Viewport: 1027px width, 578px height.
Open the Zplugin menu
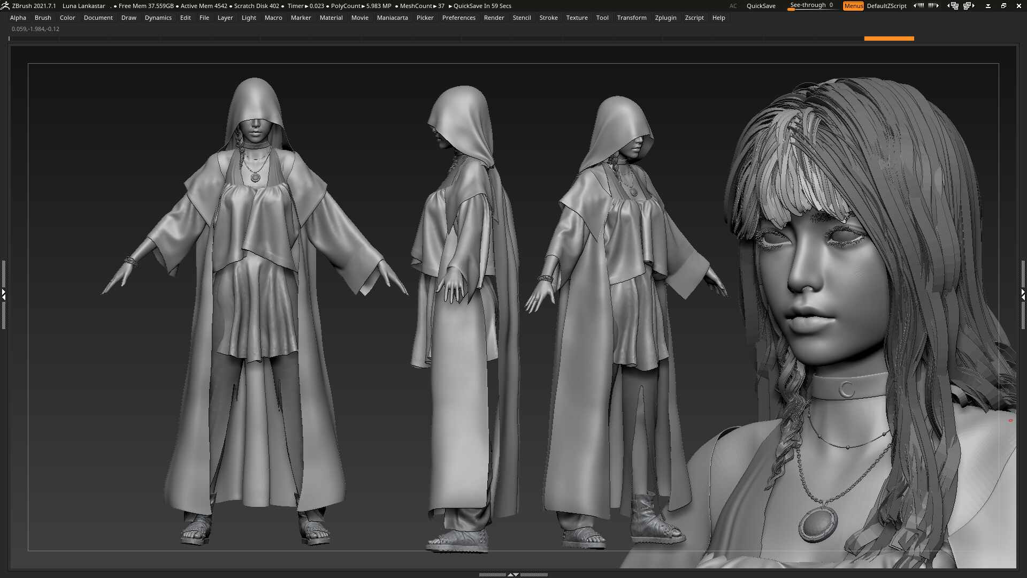(x=666, y=18)
